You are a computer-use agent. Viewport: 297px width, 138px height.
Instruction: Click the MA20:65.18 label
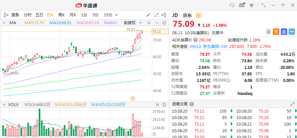click(88, 23)
